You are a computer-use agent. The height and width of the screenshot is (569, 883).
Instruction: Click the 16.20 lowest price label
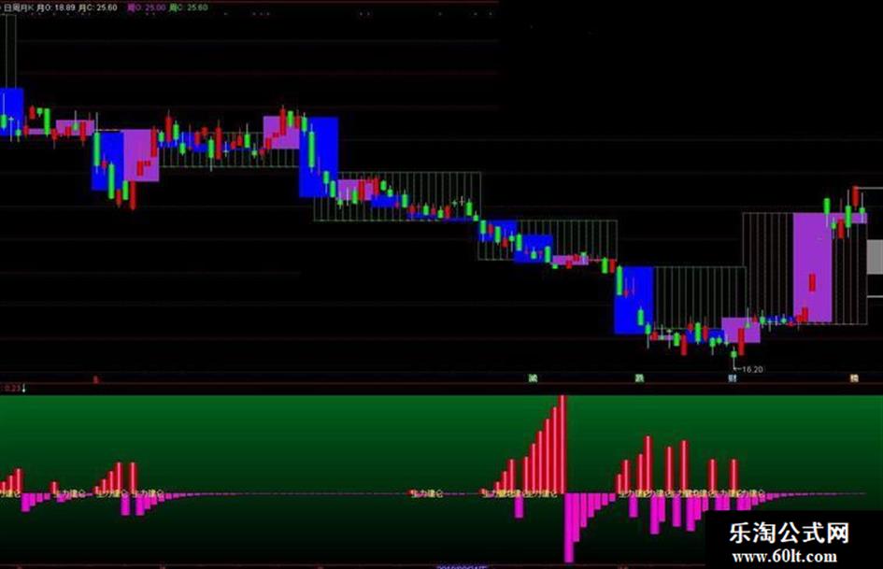tap(752, 370)
